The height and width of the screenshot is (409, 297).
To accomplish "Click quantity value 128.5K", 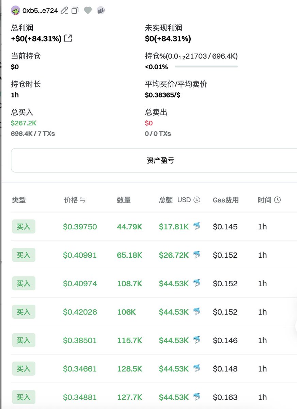I will [x=130, y=369].
